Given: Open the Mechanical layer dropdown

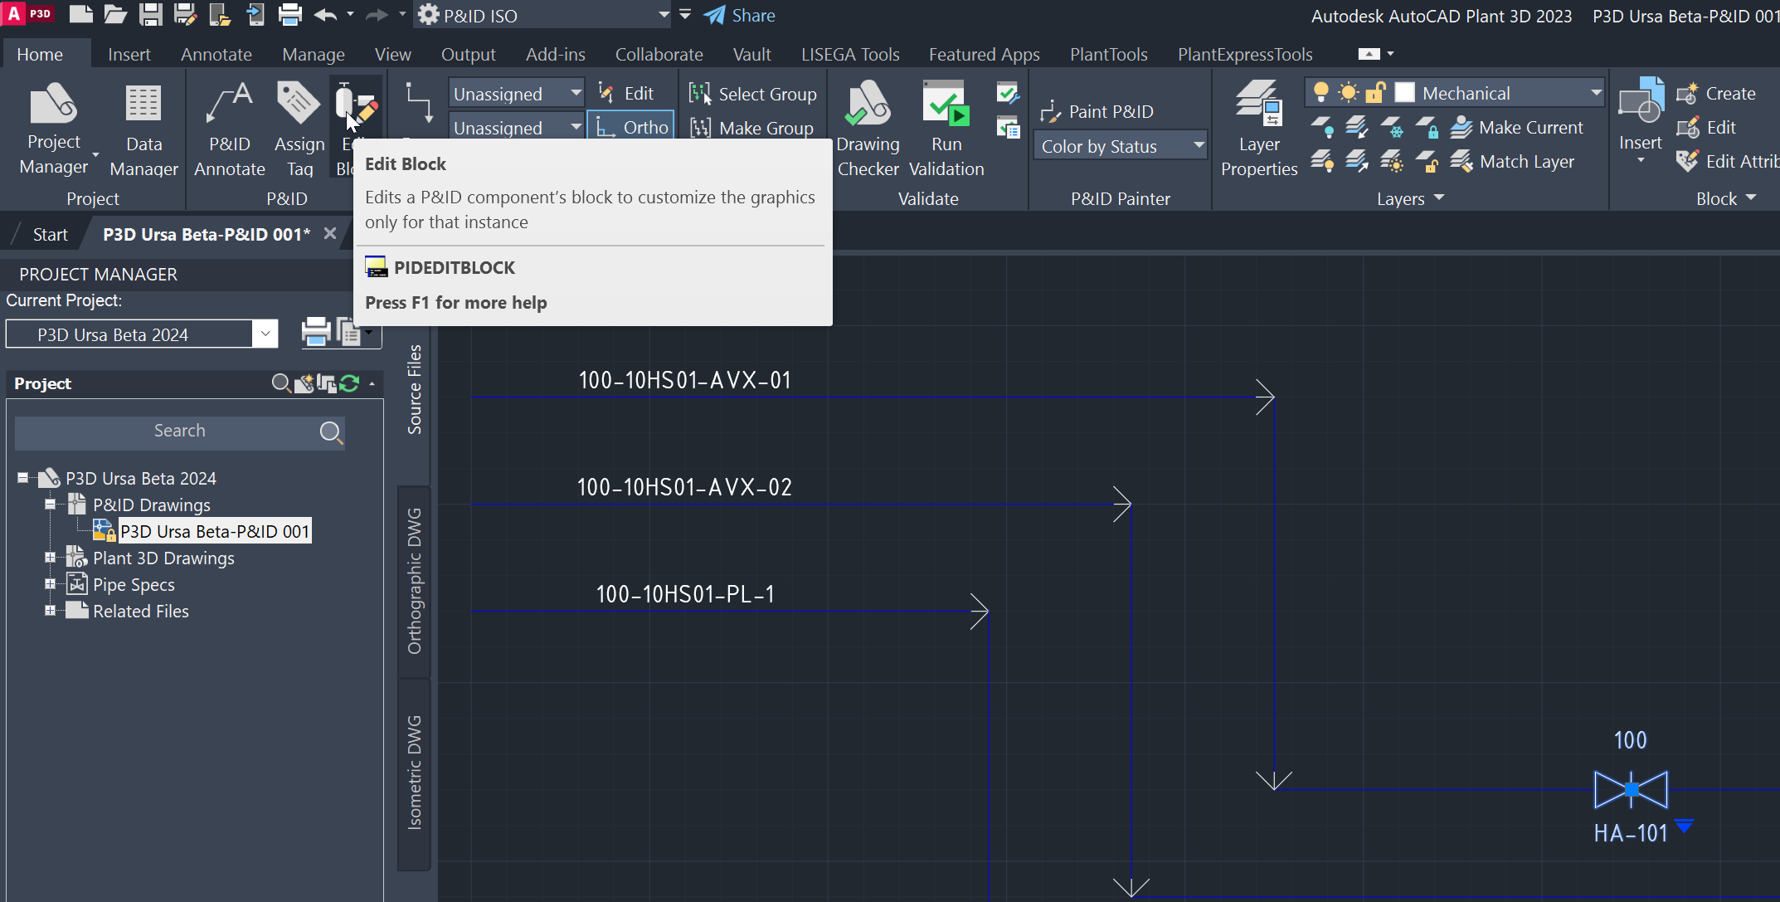Looking at the screenshot, I should [x=1597, y=92].
